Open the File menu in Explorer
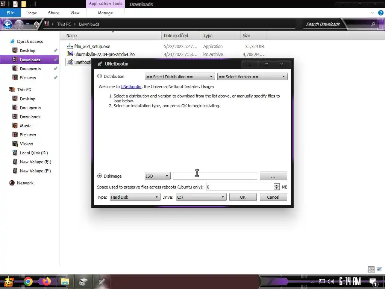 (10, 13)
